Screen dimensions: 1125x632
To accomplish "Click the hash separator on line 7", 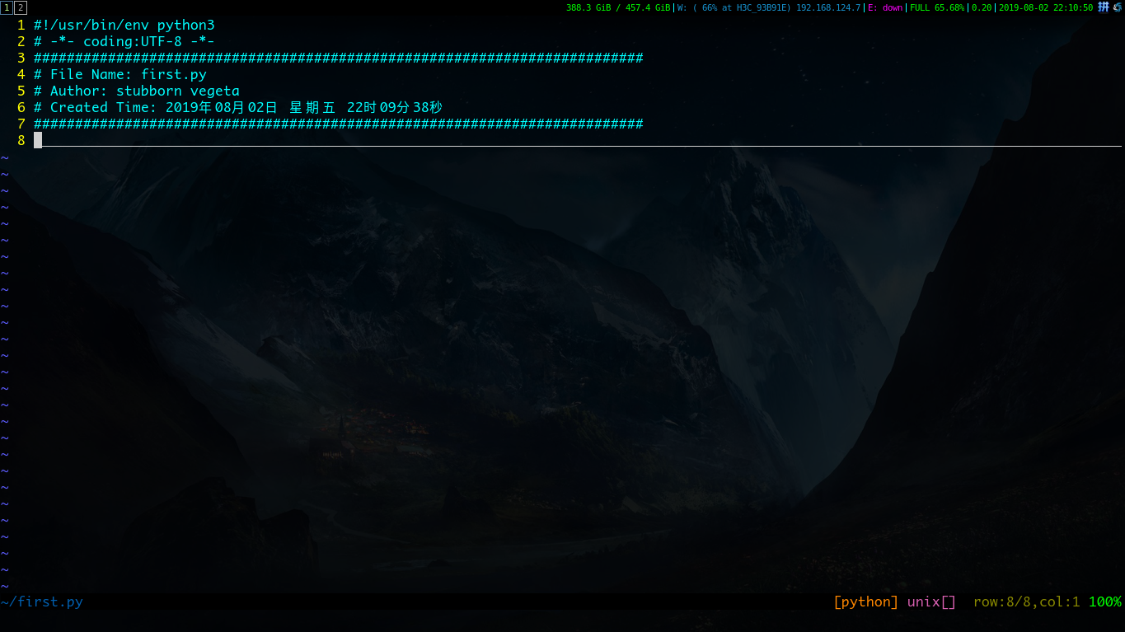I will pyautogui.click(x=339, y=124).
